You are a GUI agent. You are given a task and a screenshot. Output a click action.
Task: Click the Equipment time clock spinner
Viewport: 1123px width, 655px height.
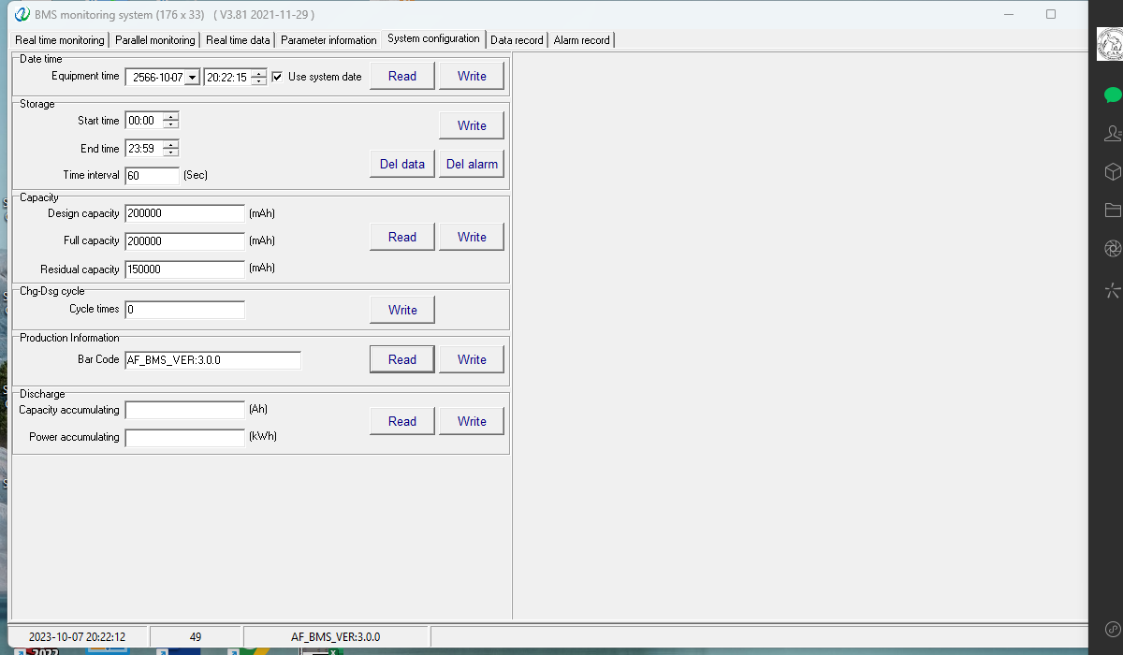coord(259,78)
